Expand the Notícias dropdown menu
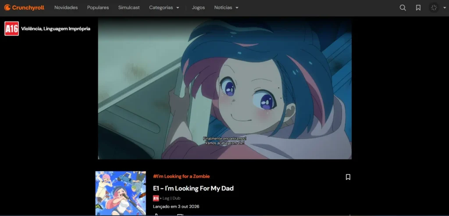 (226, 8)
